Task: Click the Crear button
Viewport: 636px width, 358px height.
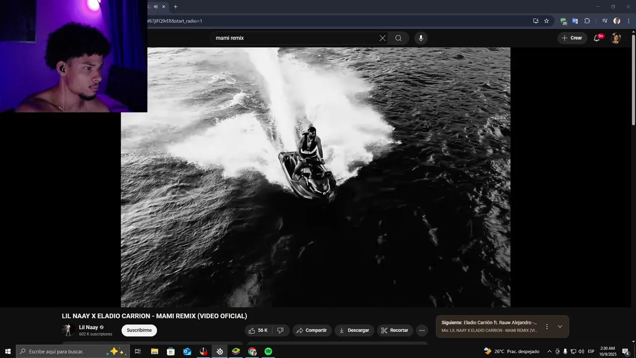Action: [572, 38]
